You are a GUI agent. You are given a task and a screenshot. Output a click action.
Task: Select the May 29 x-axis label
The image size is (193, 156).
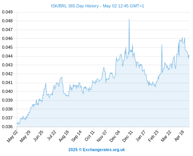tap(25, 136)
